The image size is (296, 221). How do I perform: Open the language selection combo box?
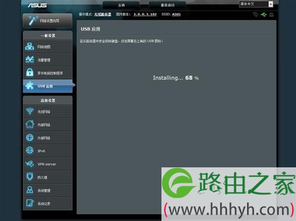256,4
